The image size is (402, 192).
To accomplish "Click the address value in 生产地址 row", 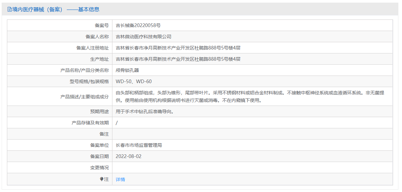I will pos(178,59).
